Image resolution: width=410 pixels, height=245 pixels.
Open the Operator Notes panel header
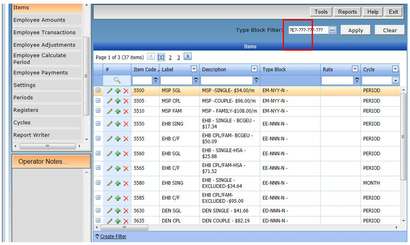click(51, 161)
